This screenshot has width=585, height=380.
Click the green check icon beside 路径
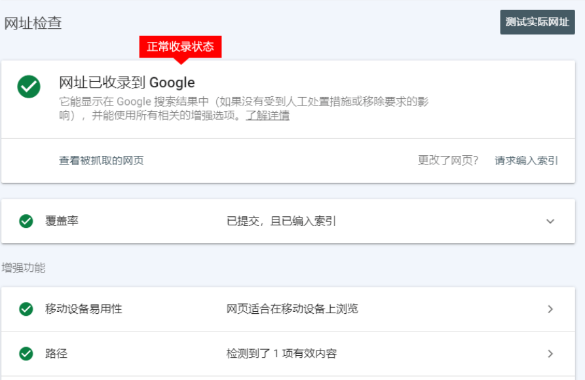pos(26,354)
